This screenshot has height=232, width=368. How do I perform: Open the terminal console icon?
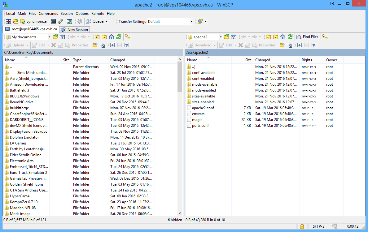[53, 21]
